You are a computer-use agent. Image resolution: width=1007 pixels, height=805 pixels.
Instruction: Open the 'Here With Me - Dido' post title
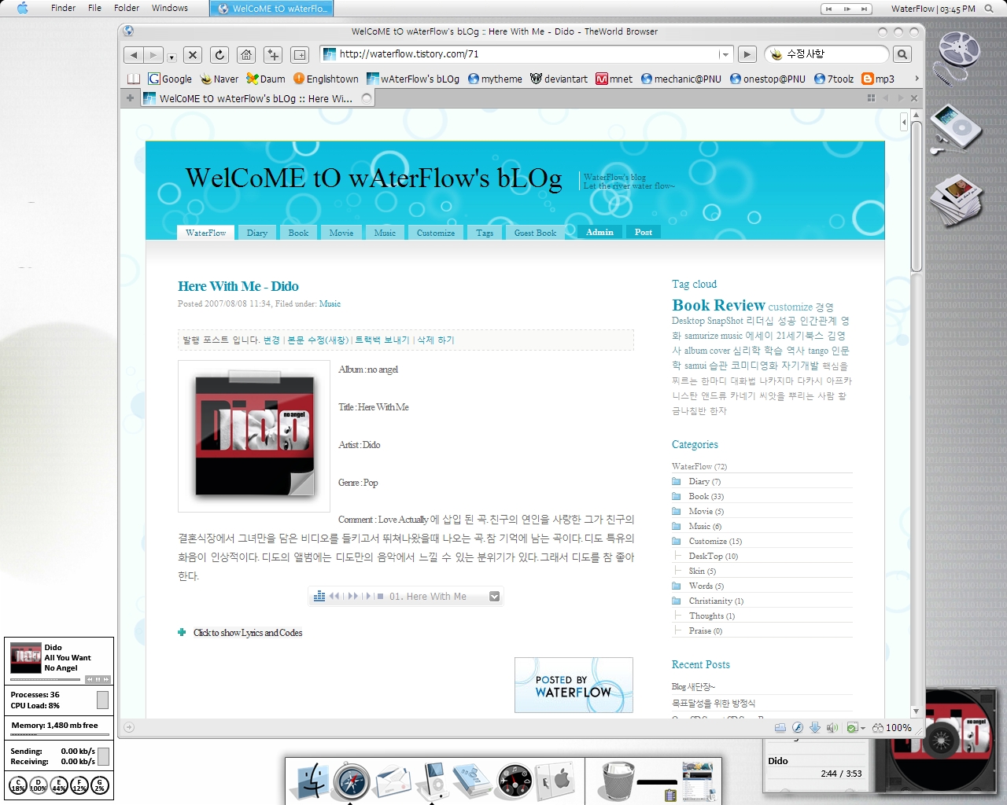[238, 286]
